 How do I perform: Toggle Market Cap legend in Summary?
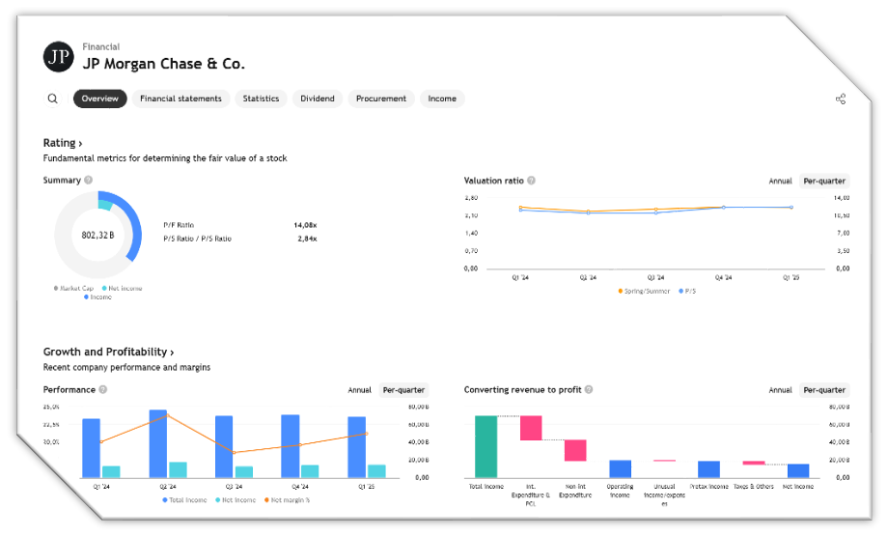pos(73,289)
